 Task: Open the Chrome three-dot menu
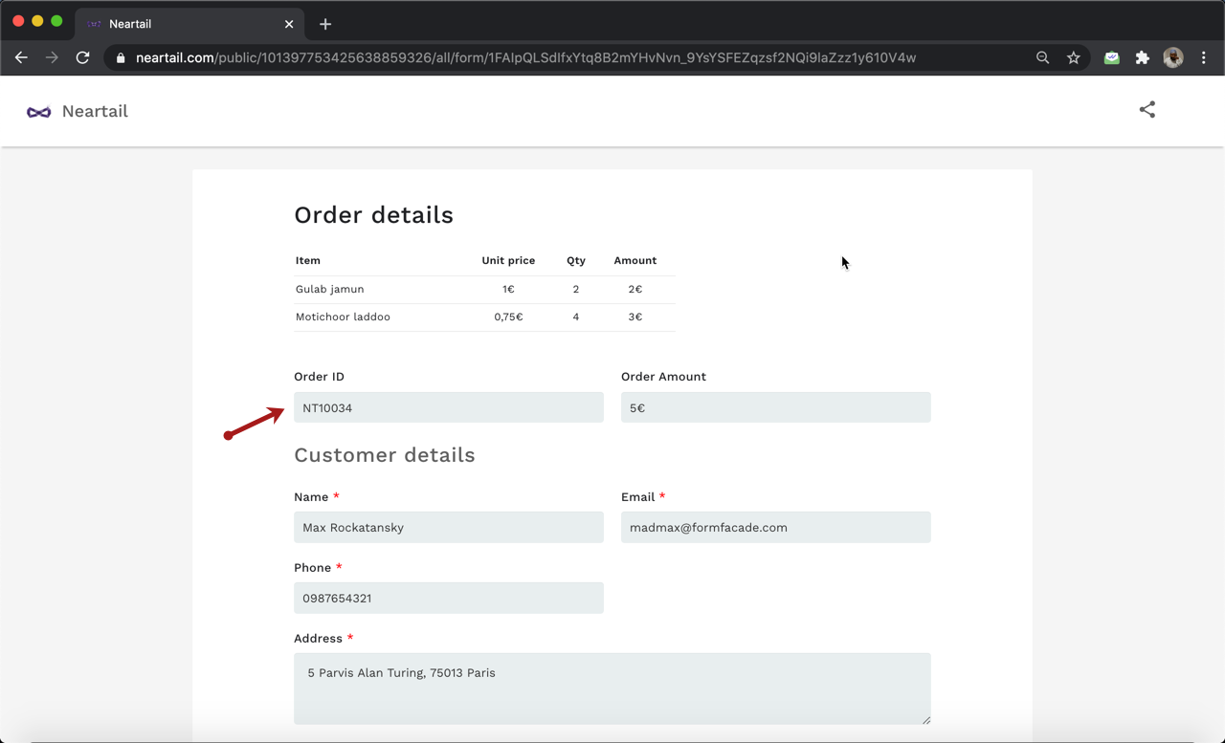pos(1203,57)
